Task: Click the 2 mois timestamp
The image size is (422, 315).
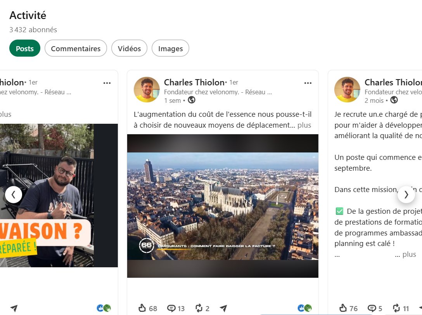Action: (x=374, y=100)
